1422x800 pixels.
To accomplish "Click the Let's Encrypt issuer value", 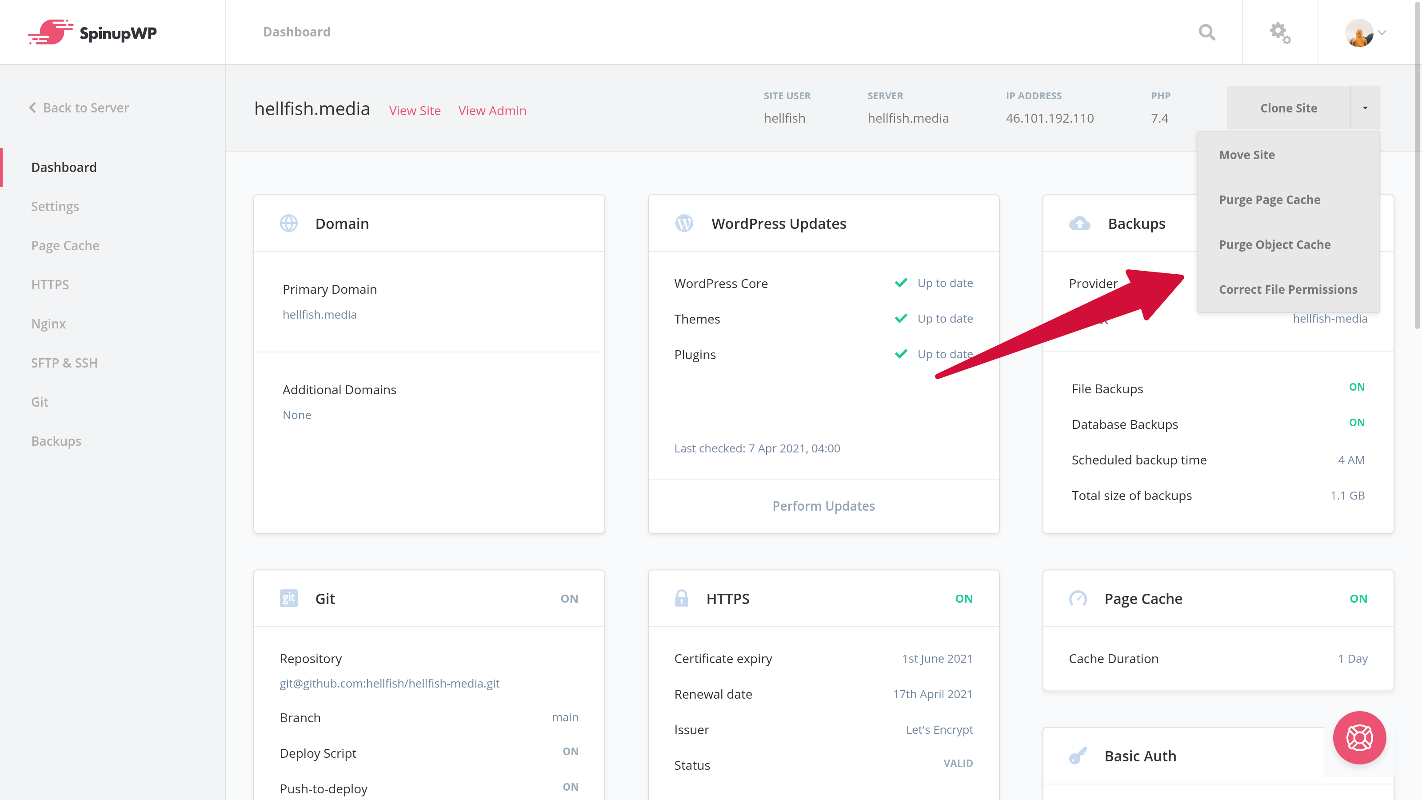I will coord(939,729).
